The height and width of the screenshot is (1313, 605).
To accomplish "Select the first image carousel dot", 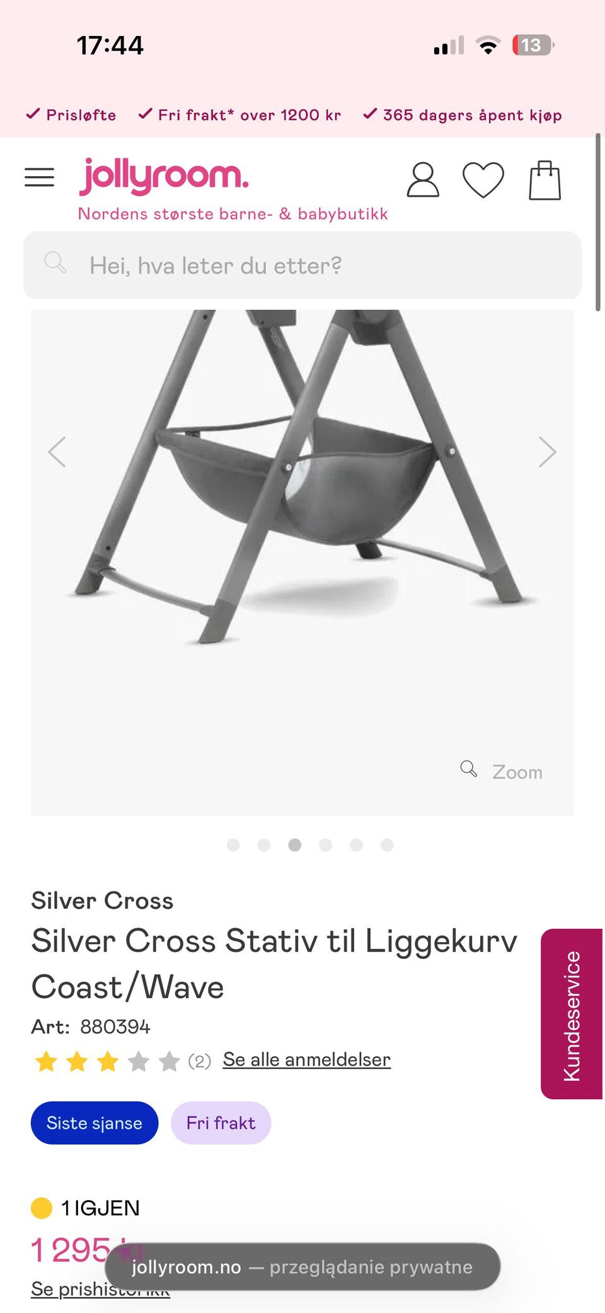I will click(233, 845).
